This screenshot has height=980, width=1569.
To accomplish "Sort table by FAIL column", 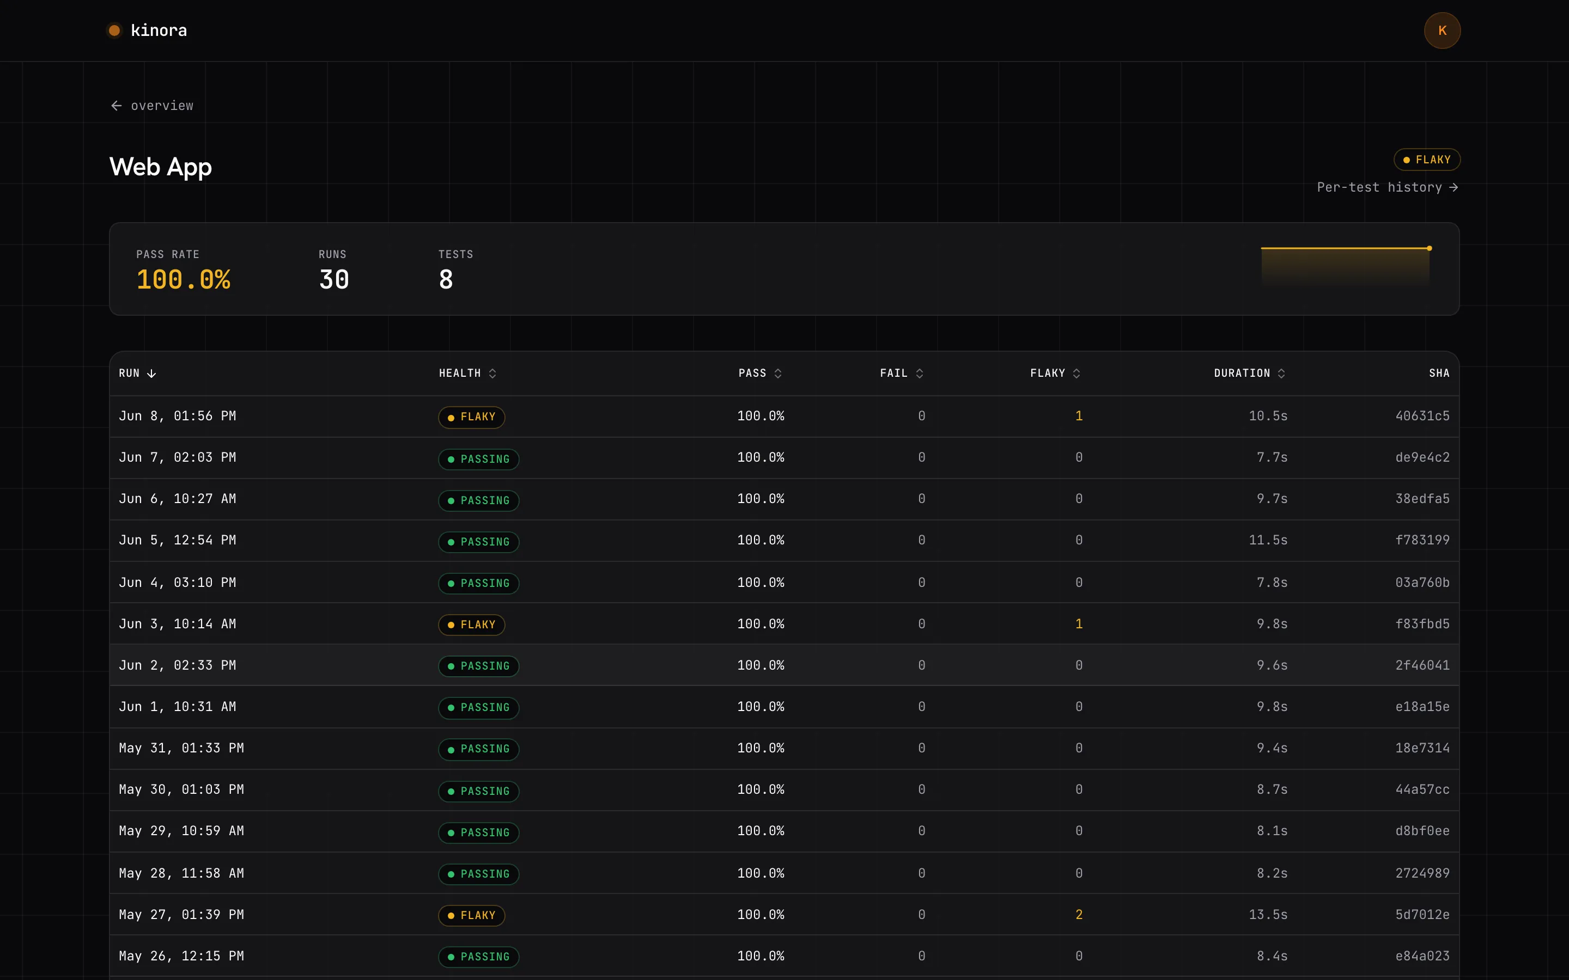I will click(901, 373).
